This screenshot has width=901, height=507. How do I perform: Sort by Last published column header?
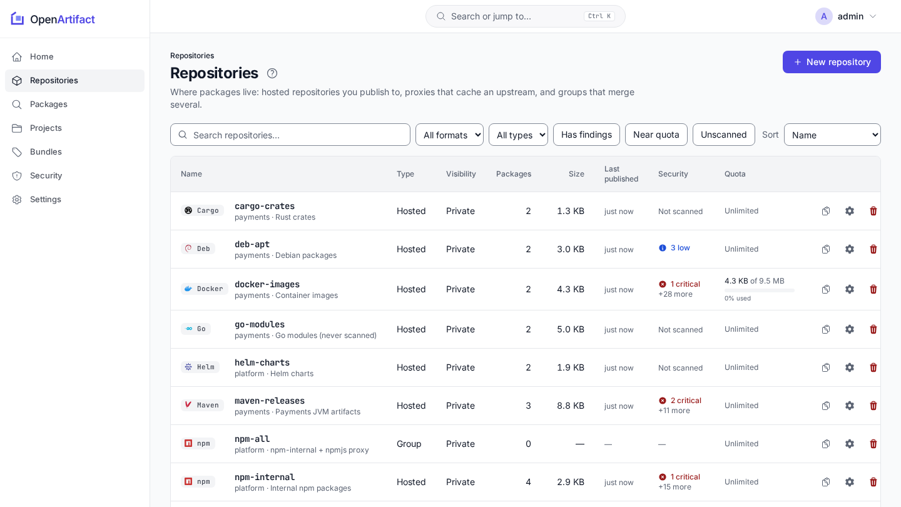(621, 174)
